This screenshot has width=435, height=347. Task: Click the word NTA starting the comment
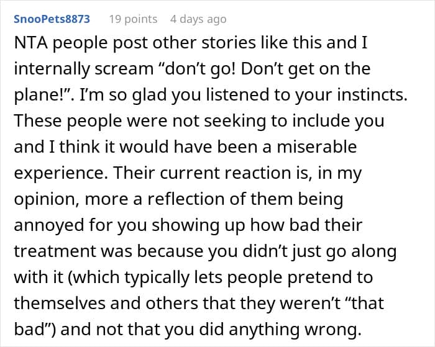coord(29,43)
